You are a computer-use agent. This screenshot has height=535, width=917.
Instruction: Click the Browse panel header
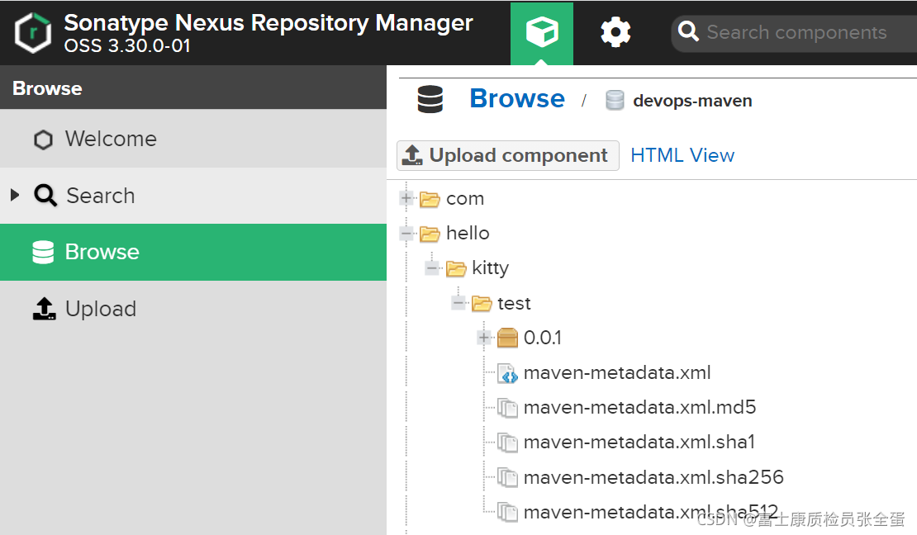193,88
